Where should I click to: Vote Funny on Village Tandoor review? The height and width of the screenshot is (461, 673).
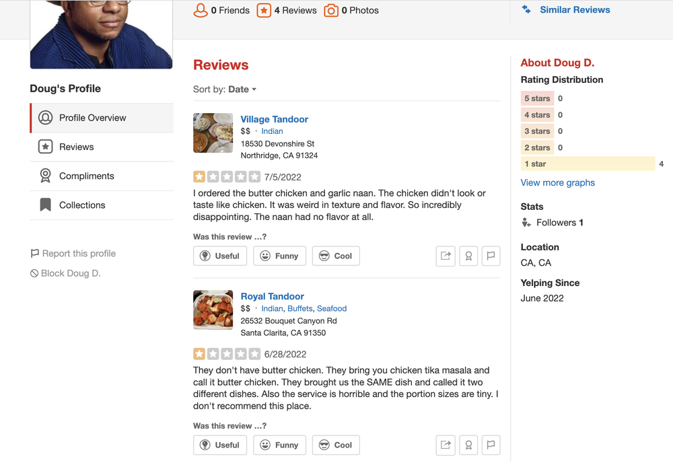pos(279,256)
